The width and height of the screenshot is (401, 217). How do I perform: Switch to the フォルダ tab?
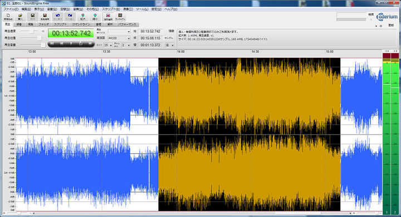pyautogui.click(x=44, y=24)
